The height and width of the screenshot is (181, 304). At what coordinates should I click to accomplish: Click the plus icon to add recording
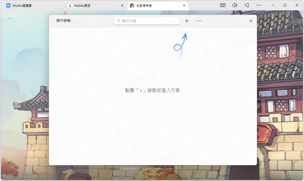click(x=187, y=21)
